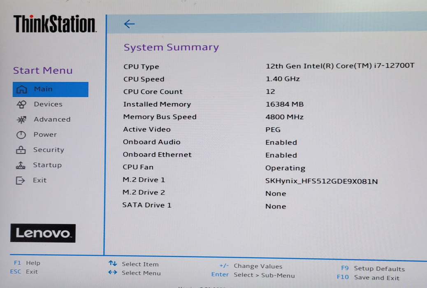Screen dimensions: 427x288
Task: Select the M.2 Drive 1 label
Action: pos(144,180)
